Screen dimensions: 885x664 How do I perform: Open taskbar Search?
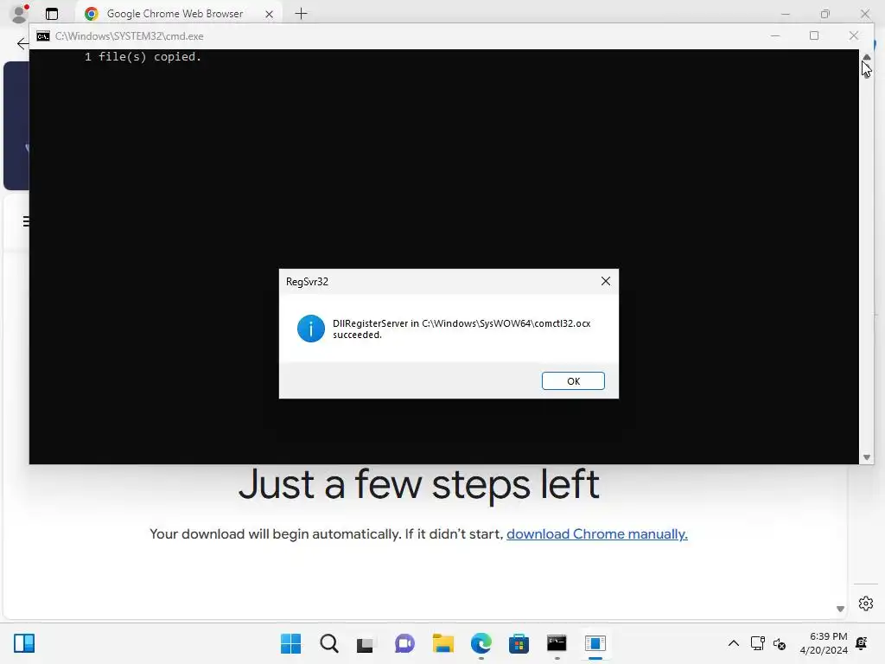329,643
